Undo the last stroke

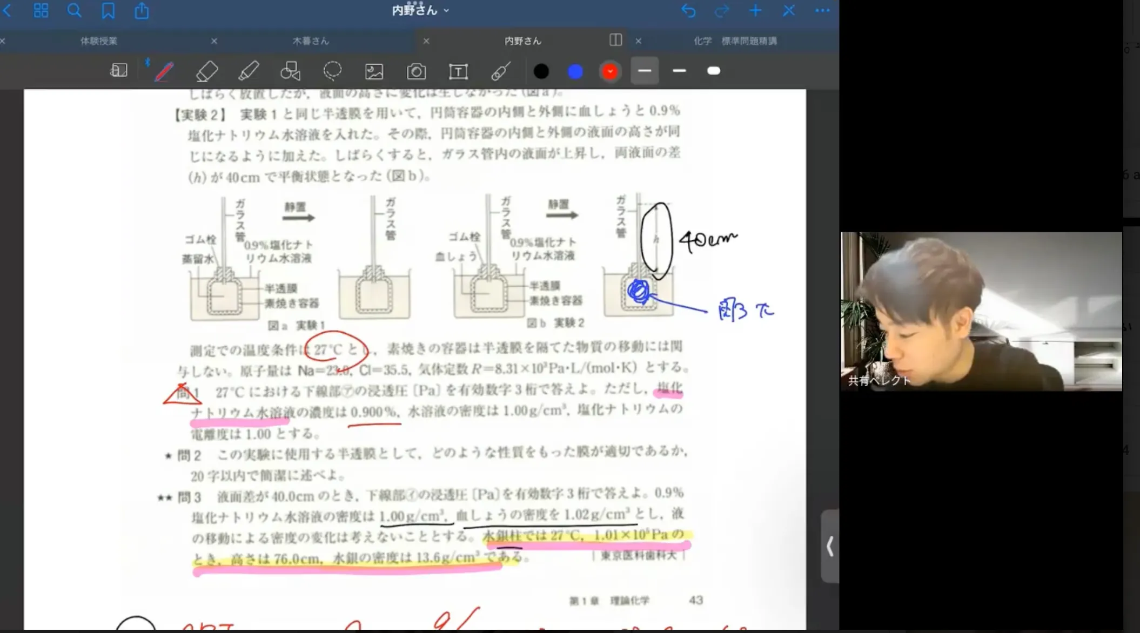[688, 10]
